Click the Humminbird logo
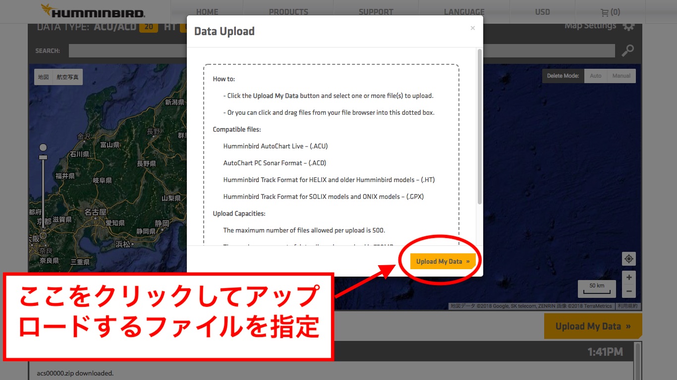677x380 pixels. click(93, 11)
